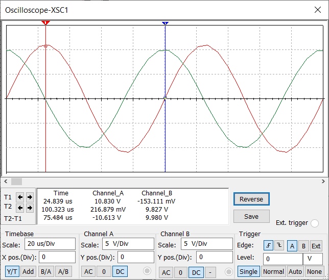Choose Normal trigger mode

(x=273, y=272)
